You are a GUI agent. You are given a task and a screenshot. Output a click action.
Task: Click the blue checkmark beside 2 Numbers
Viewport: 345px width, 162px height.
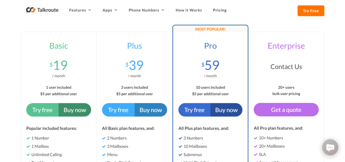tap(104, 138)
